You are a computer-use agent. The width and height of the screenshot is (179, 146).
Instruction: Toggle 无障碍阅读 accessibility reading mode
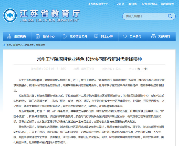pos(169,4)
